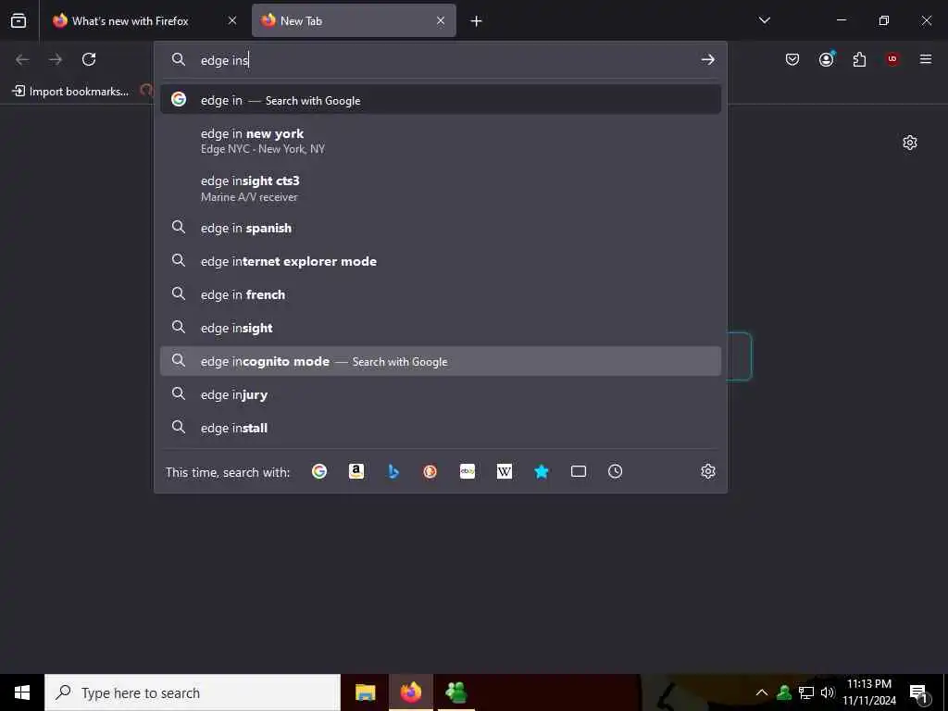The image size is (948, 711).
Task: Open the Windows Start menu
Action: coord(22,692)
